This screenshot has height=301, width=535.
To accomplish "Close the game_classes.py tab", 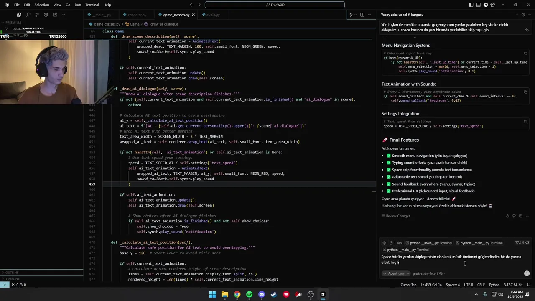I will [x=193, y=15].
